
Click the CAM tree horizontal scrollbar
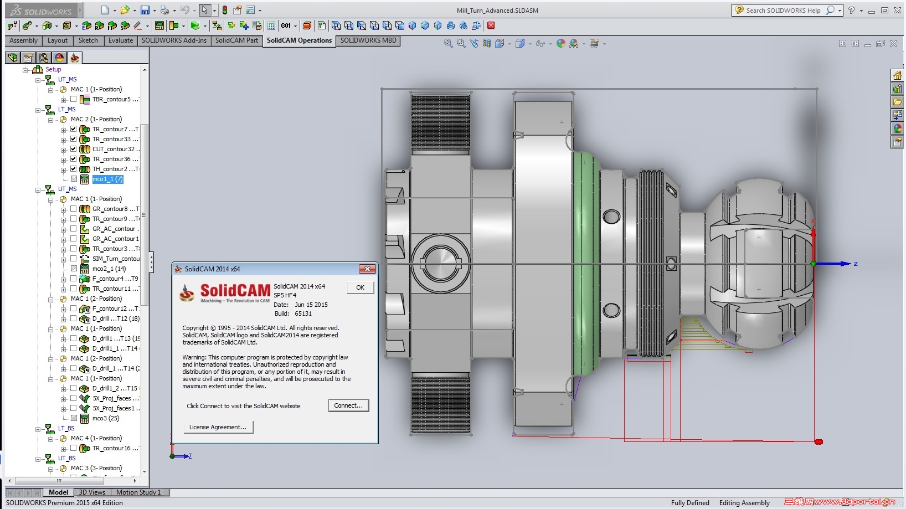point(73,481)
